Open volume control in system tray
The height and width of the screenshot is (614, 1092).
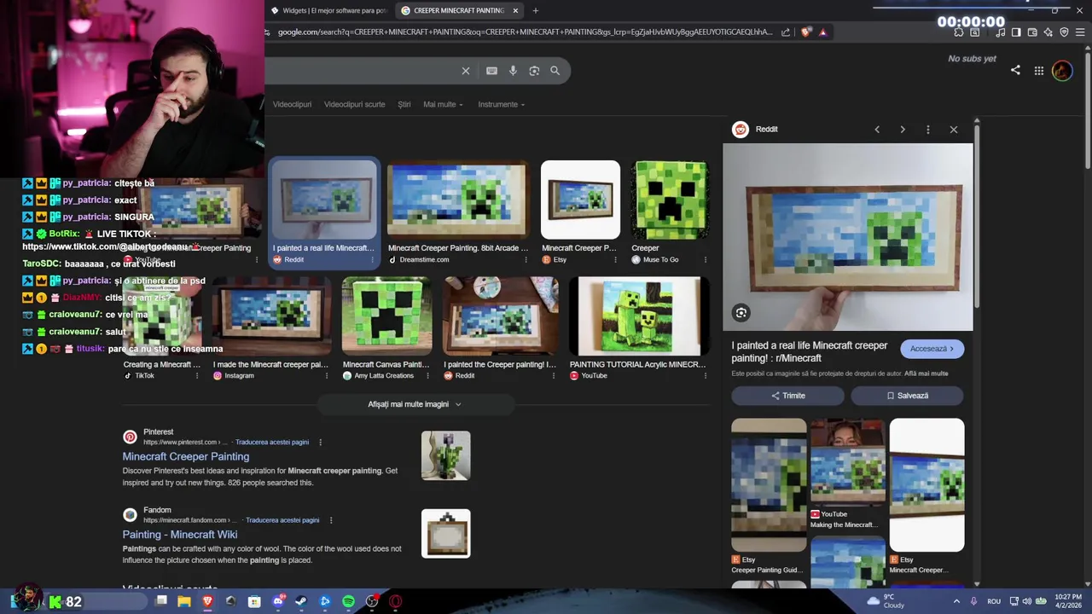tap(1026, 601)
